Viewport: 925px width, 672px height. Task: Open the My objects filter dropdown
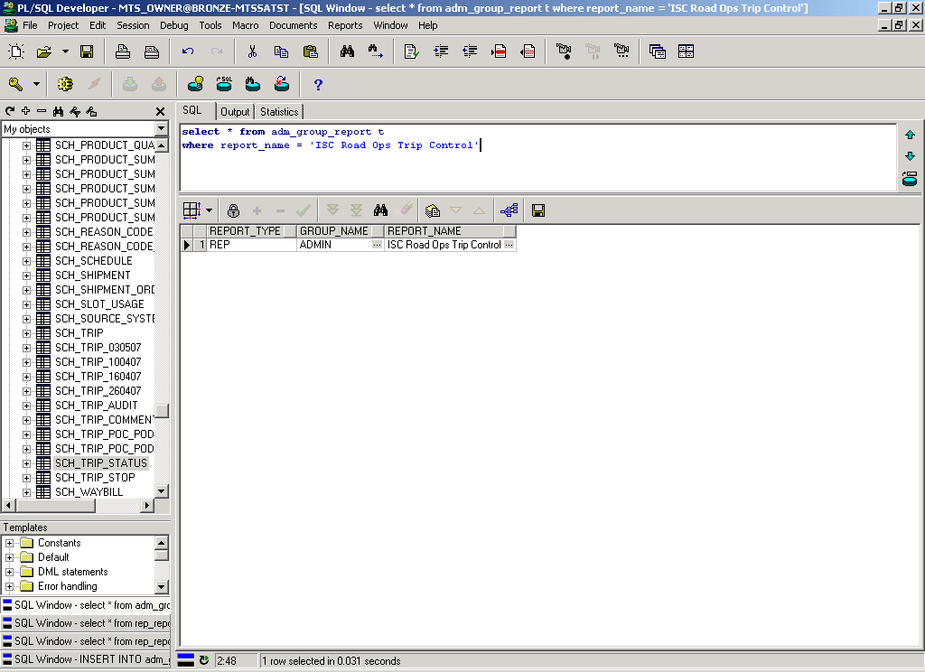tap(162, 128)
